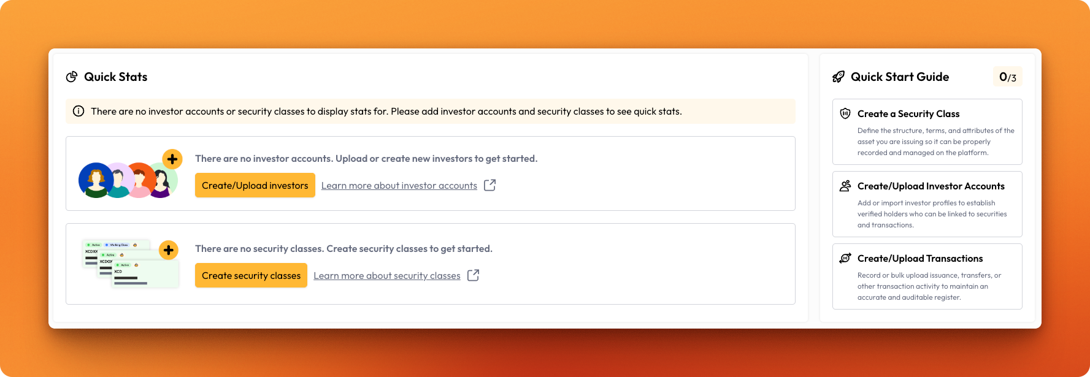Viewport: 1090px width, 377px height.
Task: Follow the Learn more about investor accounts link
Action: (399, 186)
